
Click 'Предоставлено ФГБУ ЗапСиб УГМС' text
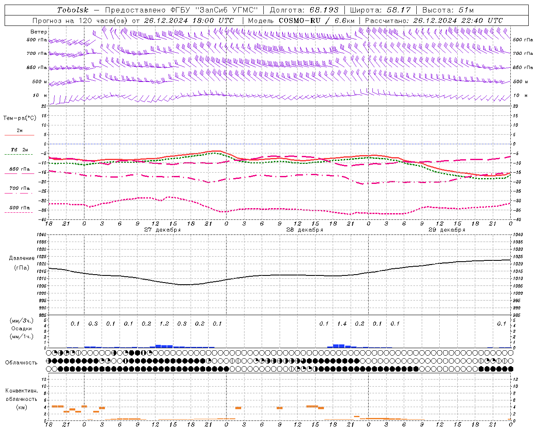(x=181, y=10)
